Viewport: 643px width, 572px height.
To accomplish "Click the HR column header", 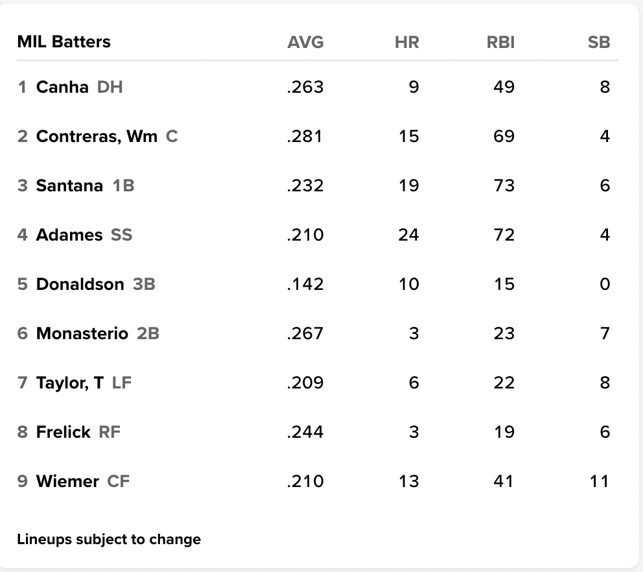I will point(406,43).
